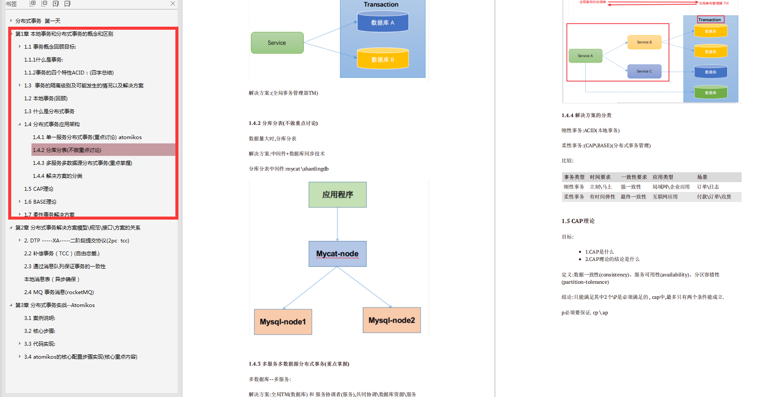Click the add bookmark icon
The height and width of the screenshot is (397, 777).
pos(55,3)
